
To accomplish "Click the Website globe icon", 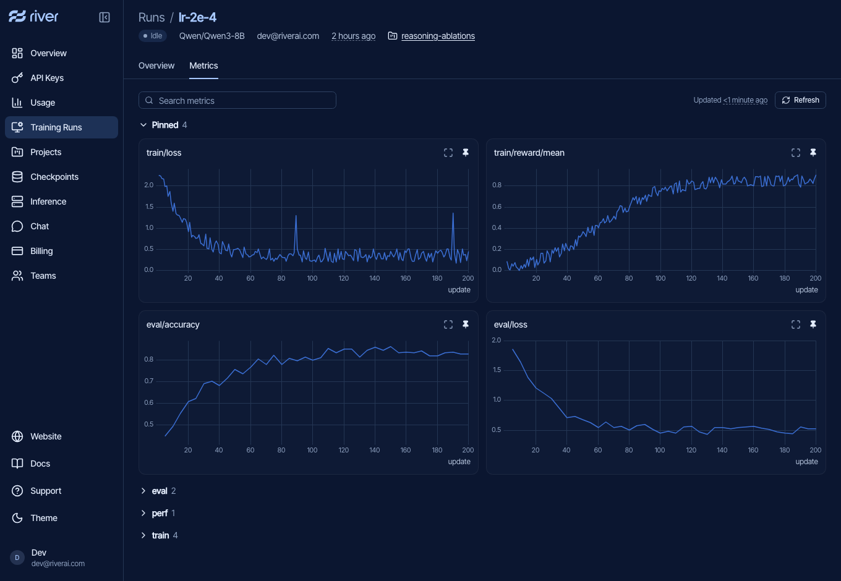I will pyautogui.click(x=17, y=436).
